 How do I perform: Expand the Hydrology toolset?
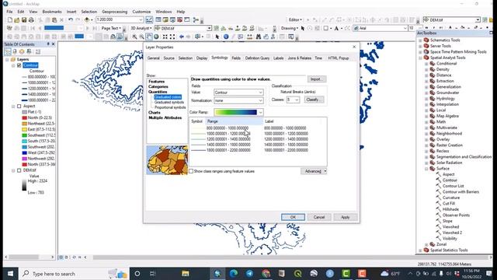pos(426,99)
